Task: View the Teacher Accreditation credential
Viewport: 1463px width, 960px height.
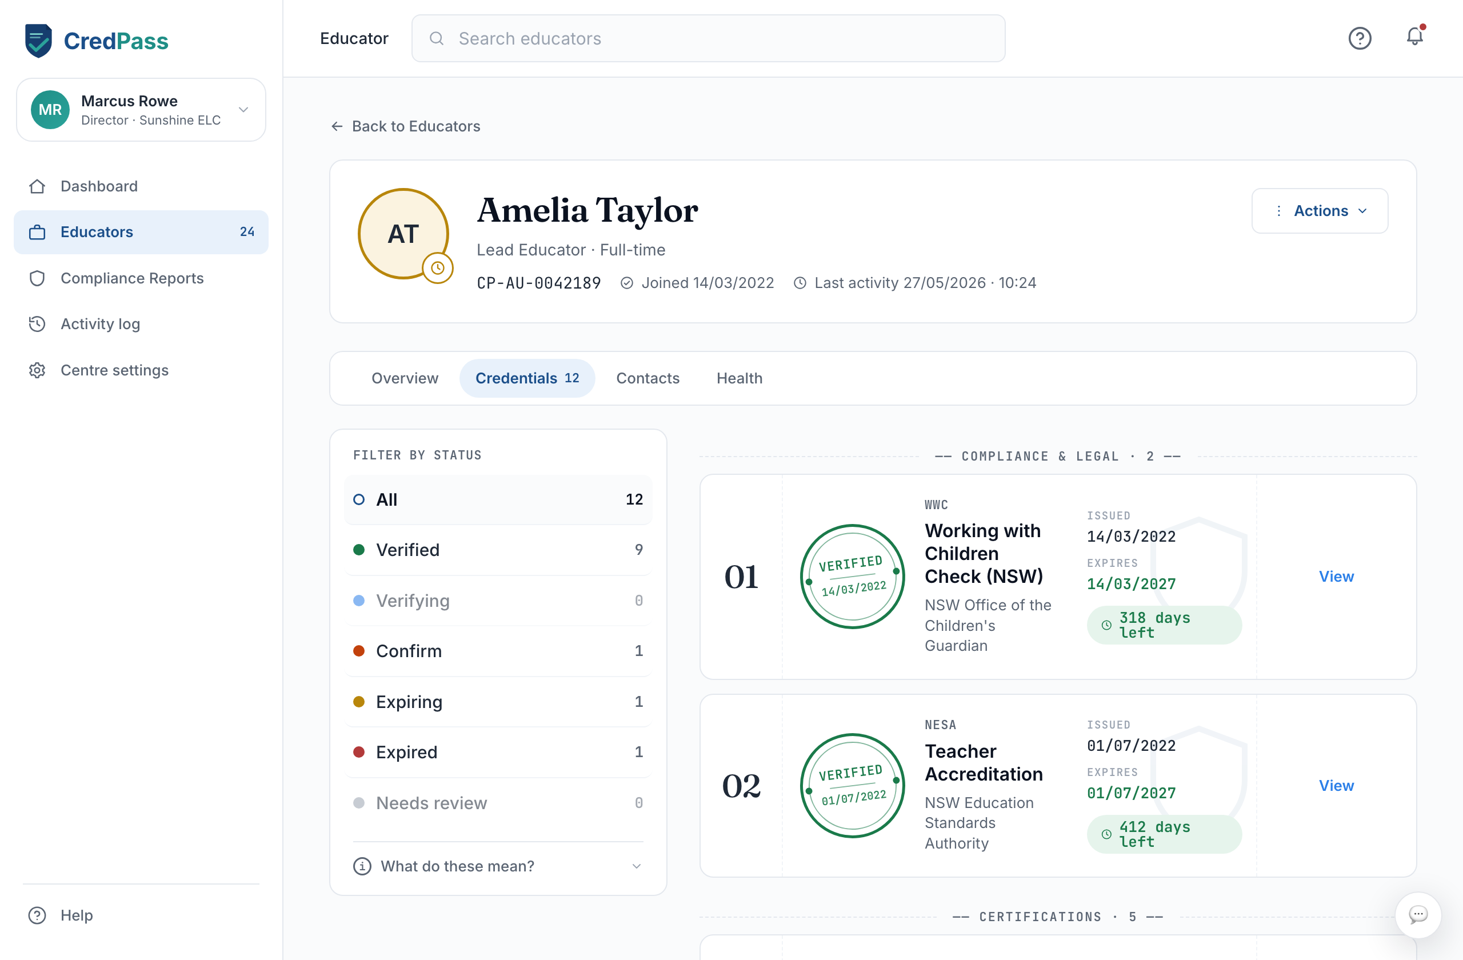Action: [x=1336, y=786]
